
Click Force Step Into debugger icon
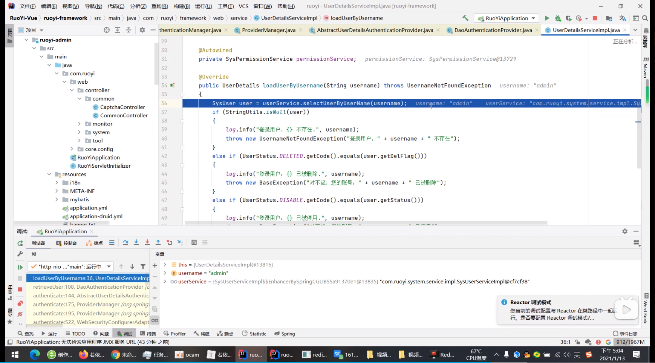pos(147,242)
